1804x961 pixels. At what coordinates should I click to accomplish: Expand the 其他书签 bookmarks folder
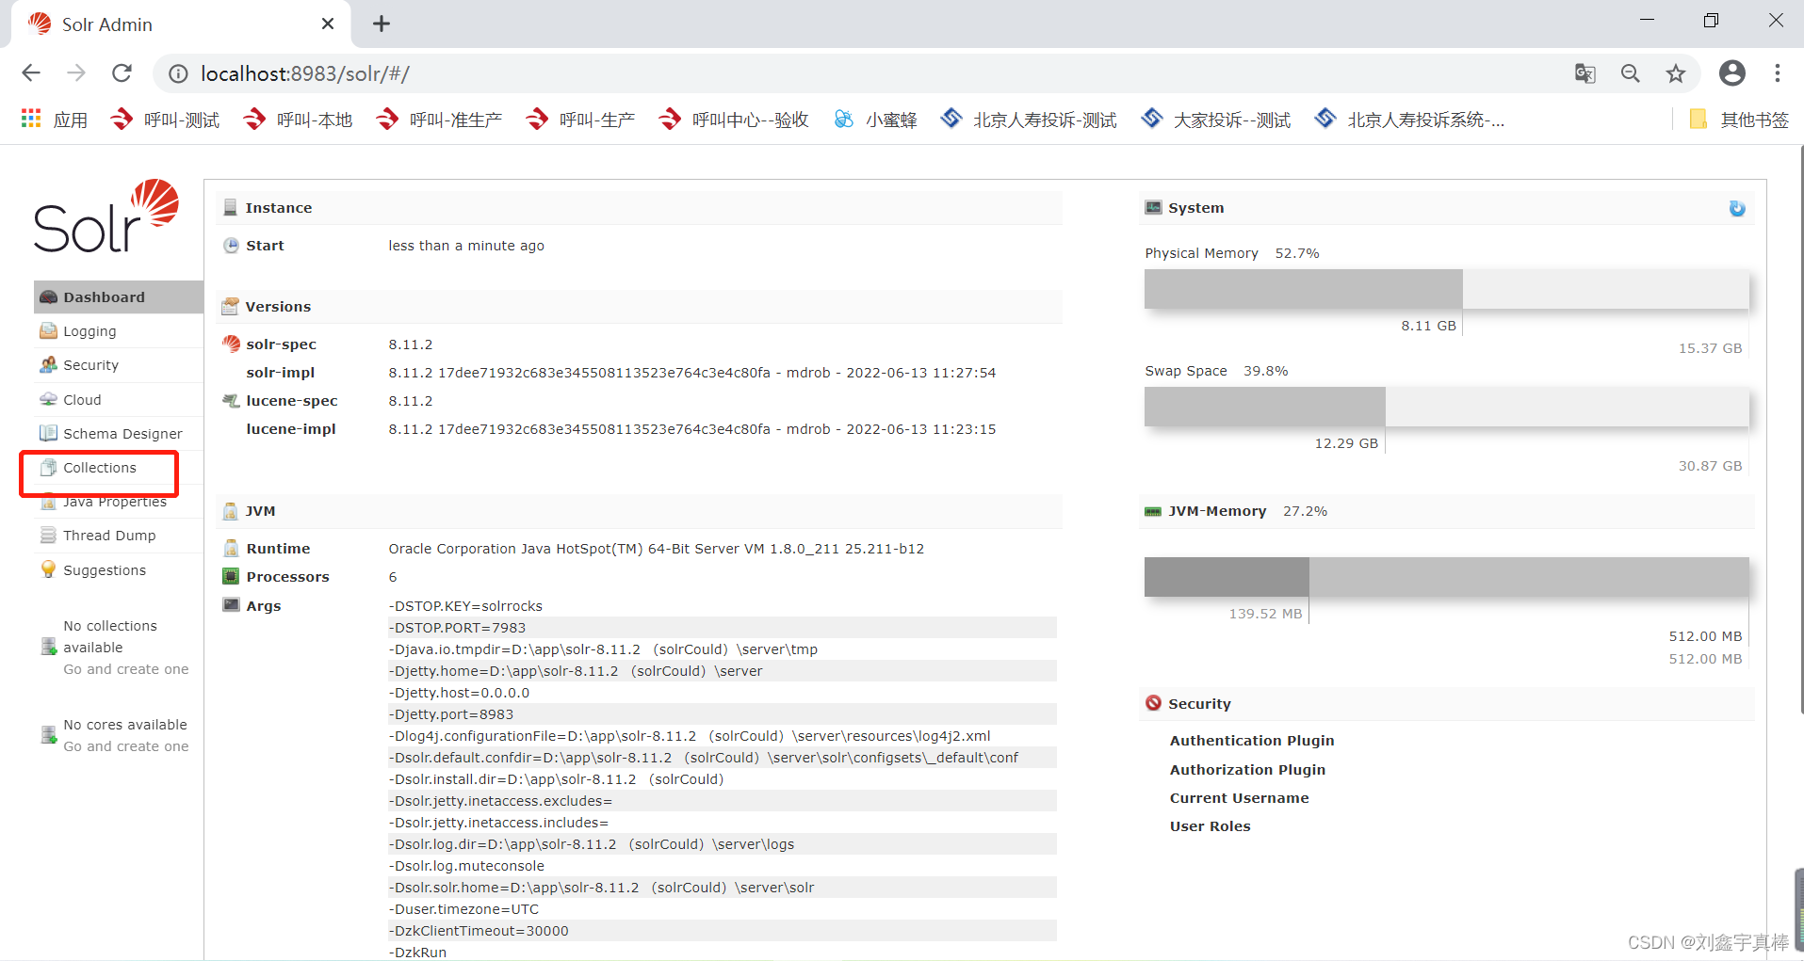[x=1739, y=120]
